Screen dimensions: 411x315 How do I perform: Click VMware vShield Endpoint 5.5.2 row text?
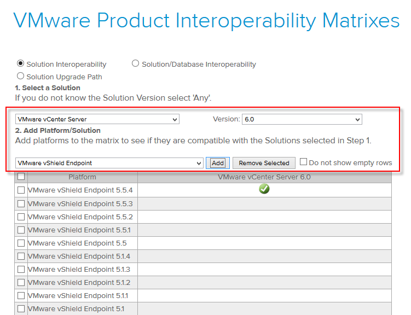[80, 217]
